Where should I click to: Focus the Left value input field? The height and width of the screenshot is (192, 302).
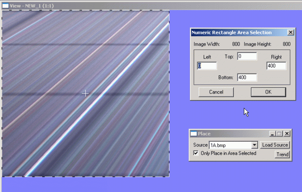click(x=207, y=66)
